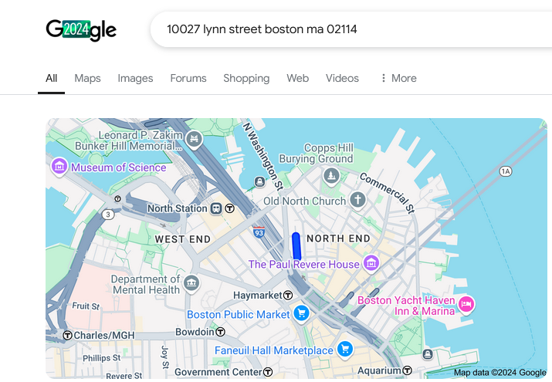This screenshot has width=552, height=382.
Task: Click the Government Center T marker
Action: 268,372
